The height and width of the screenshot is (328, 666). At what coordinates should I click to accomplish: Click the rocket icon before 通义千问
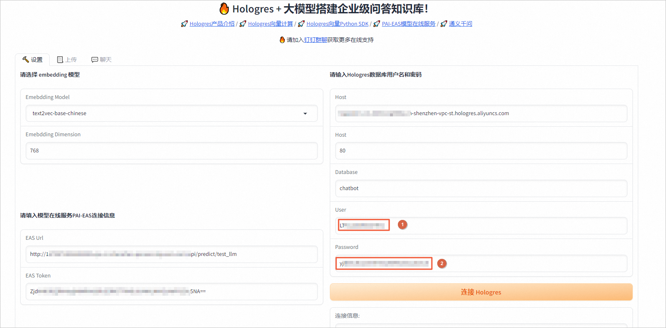click(x=444, y=24)
